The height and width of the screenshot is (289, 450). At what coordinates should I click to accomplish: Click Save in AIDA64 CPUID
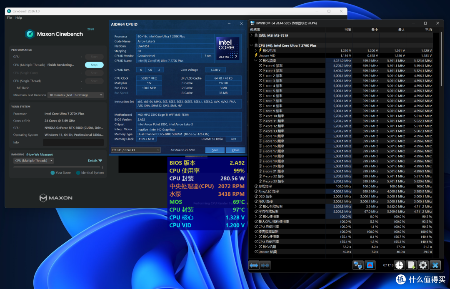tap(215, 150)
